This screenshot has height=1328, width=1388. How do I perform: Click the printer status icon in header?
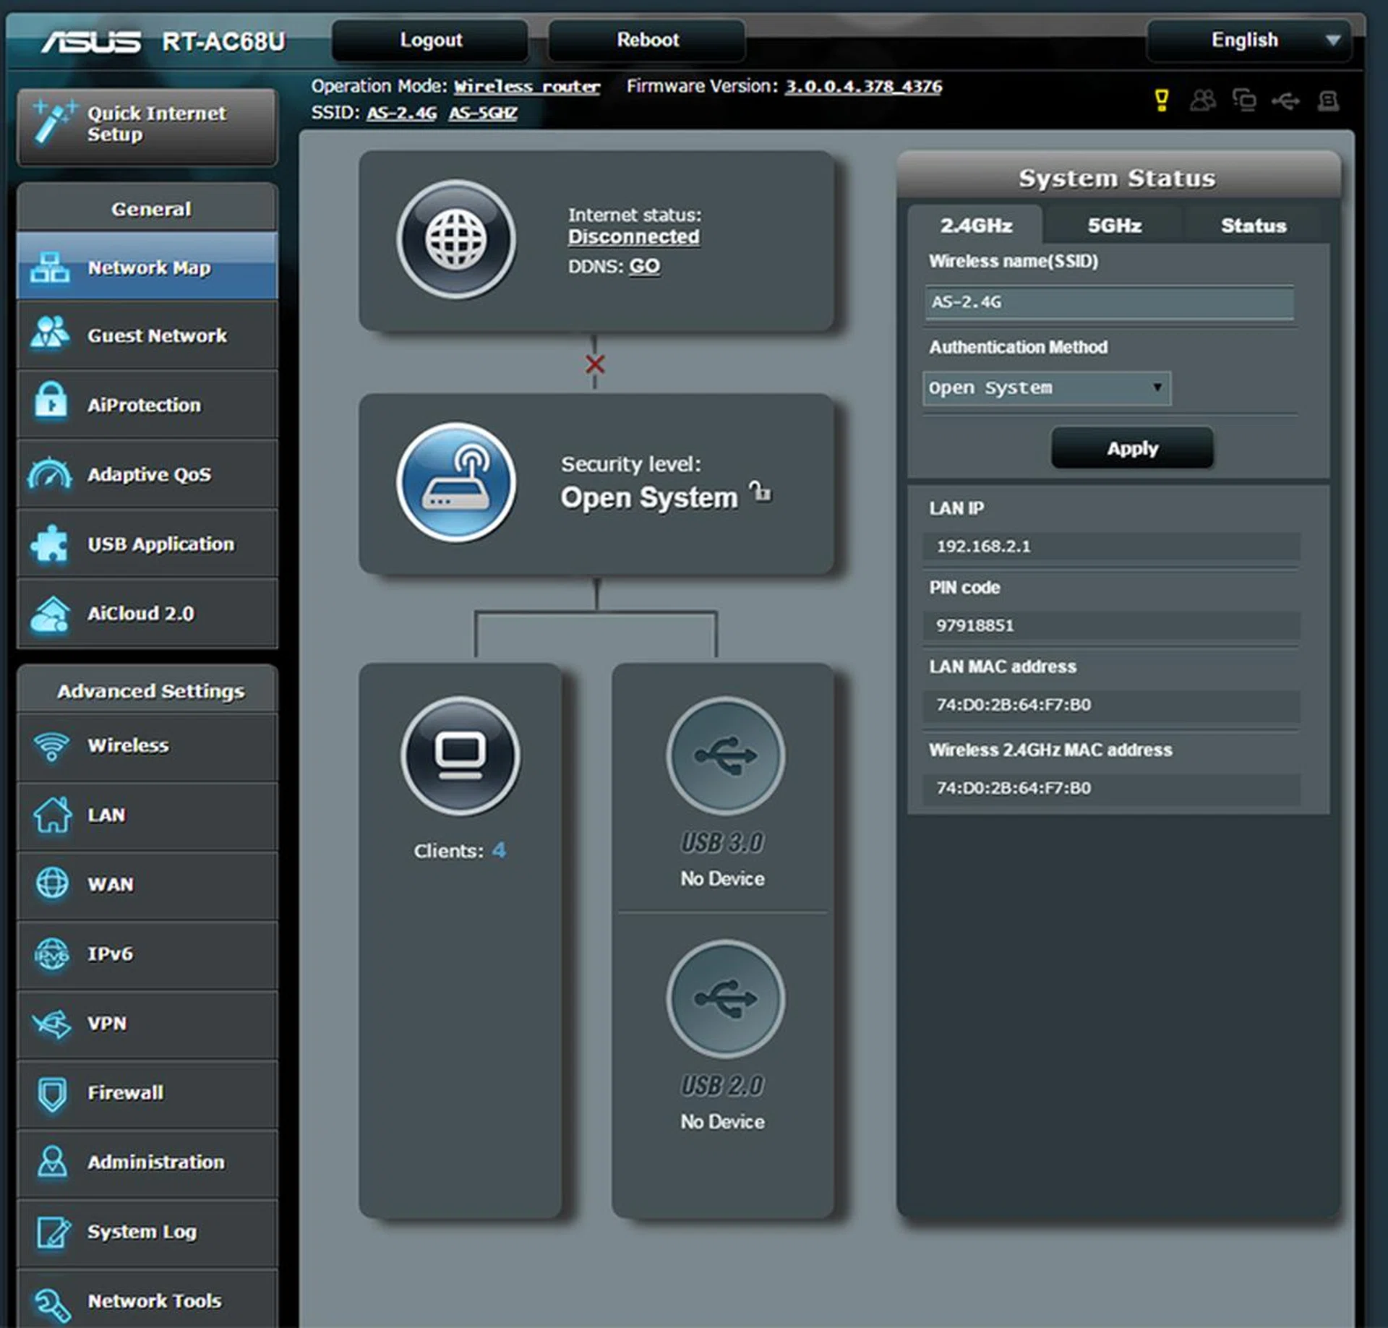click(1327, 100)
